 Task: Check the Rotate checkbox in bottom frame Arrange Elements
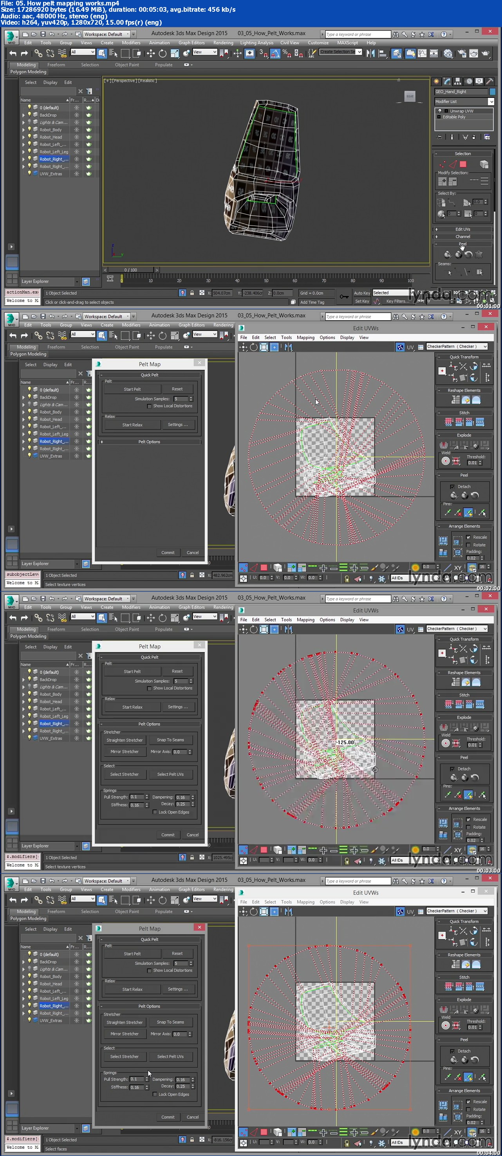pyautogui.click(x=468, y=1109)
